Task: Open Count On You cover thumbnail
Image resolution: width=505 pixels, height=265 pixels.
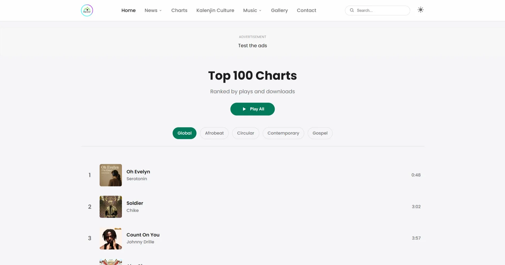Action: tap(111, 238)
